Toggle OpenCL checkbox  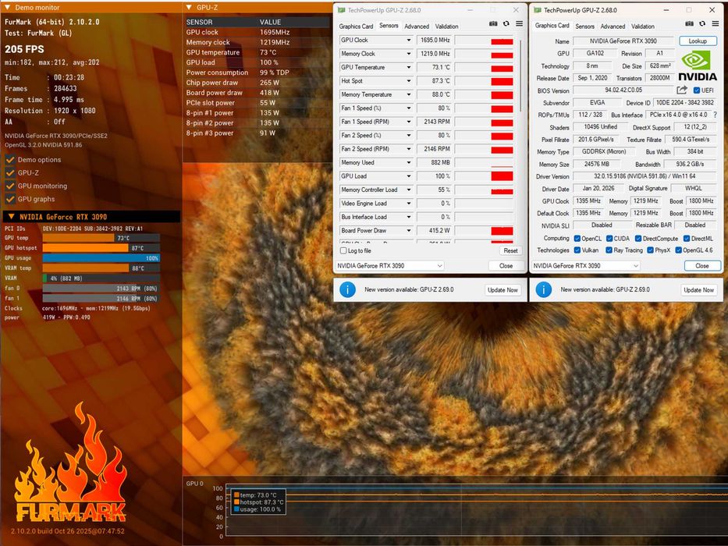577,239
